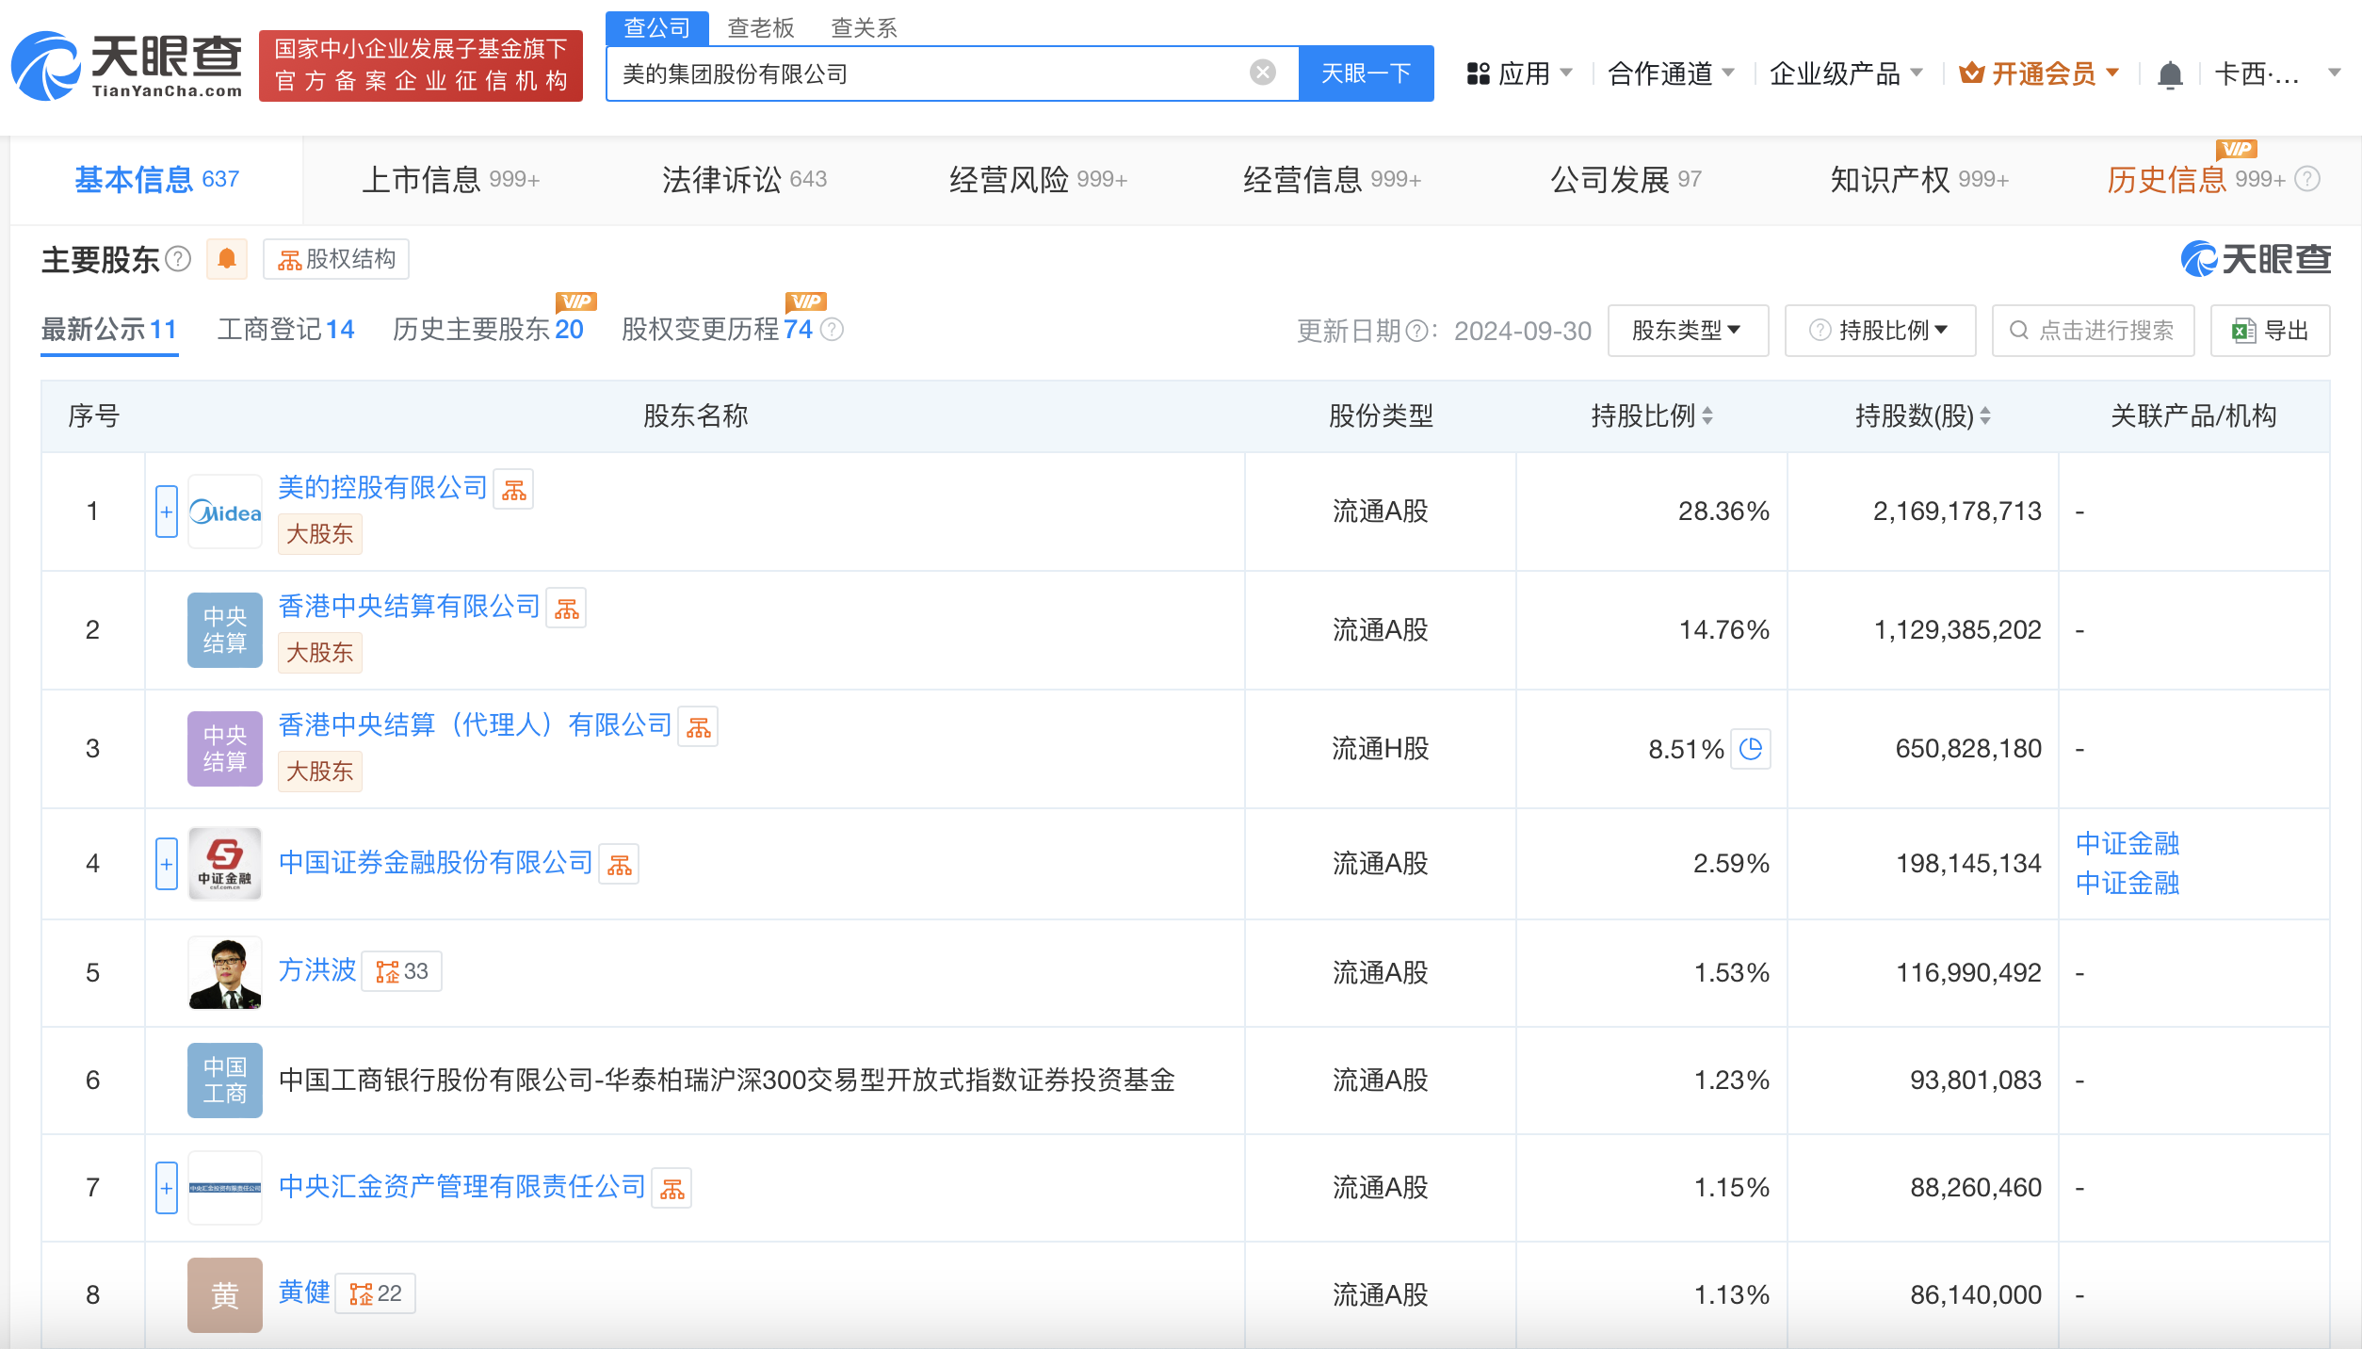The image size is (2362, 1349).
Task: Open the 企业级产品 dropdown menu
Action: click(1846, 73)
